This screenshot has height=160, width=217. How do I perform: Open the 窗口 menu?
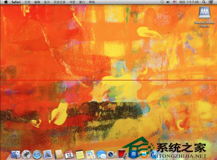point(82,2)
